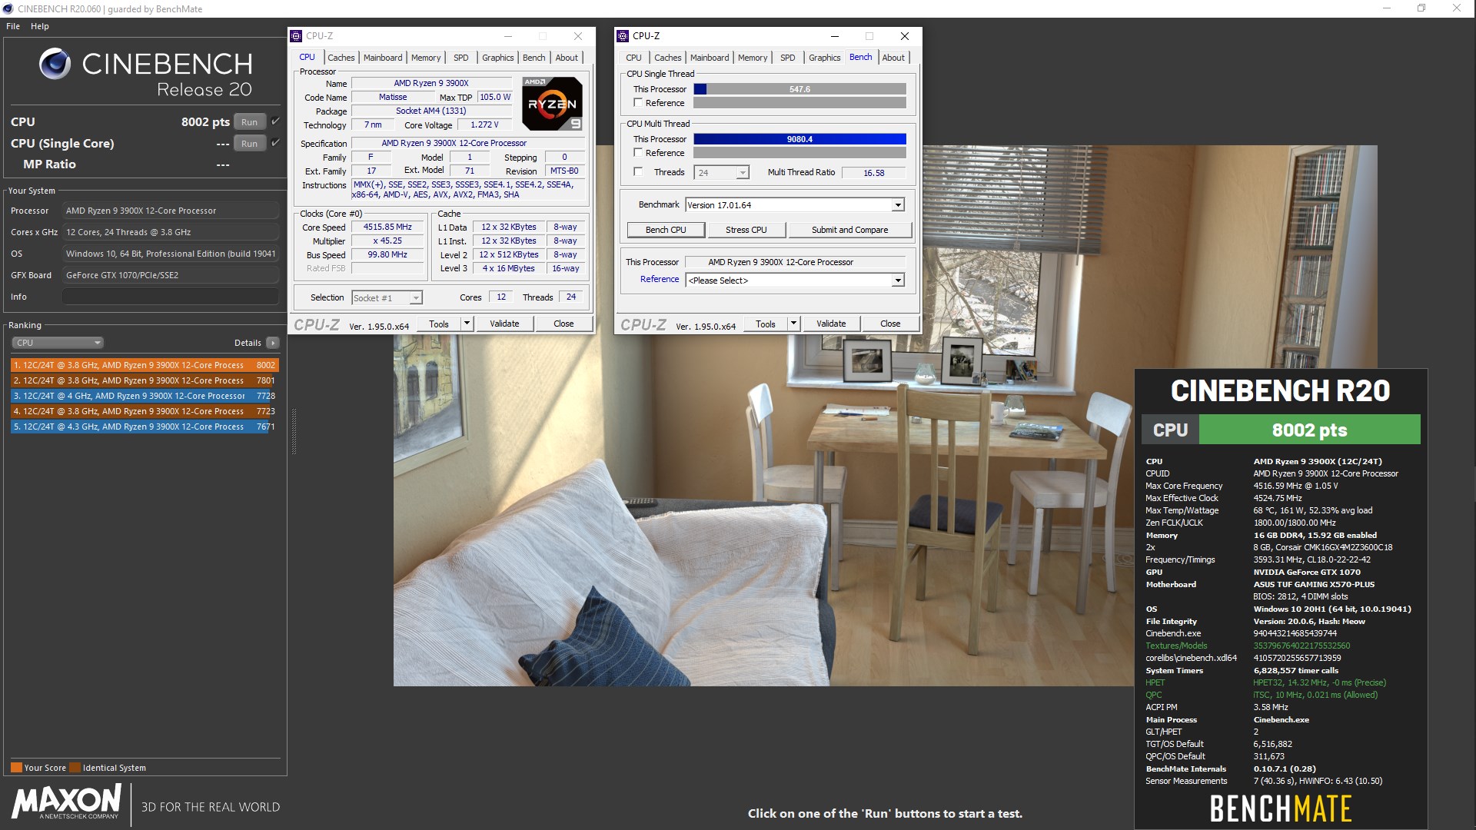
Task: Open the Ranking CPU dropdown
Action: 58,343
